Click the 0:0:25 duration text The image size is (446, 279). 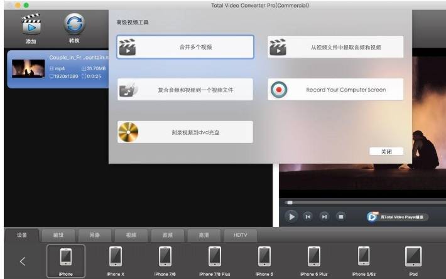coord(94,76)
